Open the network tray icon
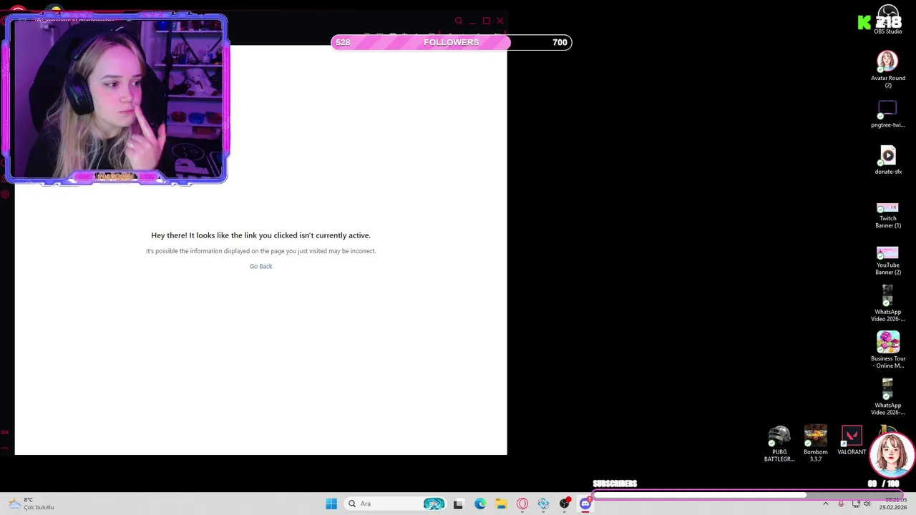This screenshot has width=916, height=515. coord(856,504)
